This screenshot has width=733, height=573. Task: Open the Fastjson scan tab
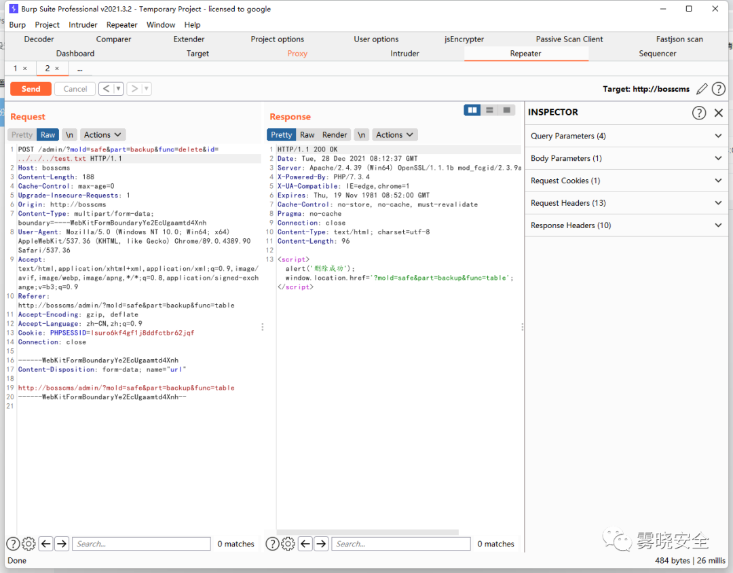679,39
